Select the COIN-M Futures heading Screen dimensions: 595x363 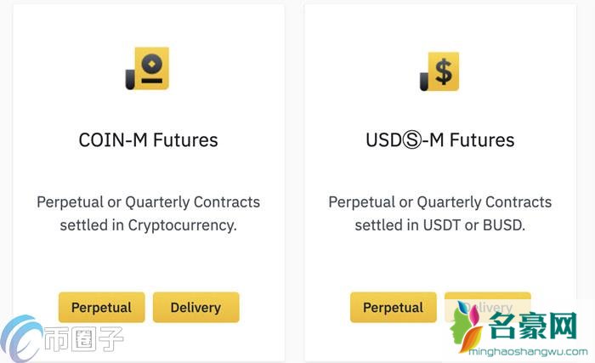pos(149,140)
